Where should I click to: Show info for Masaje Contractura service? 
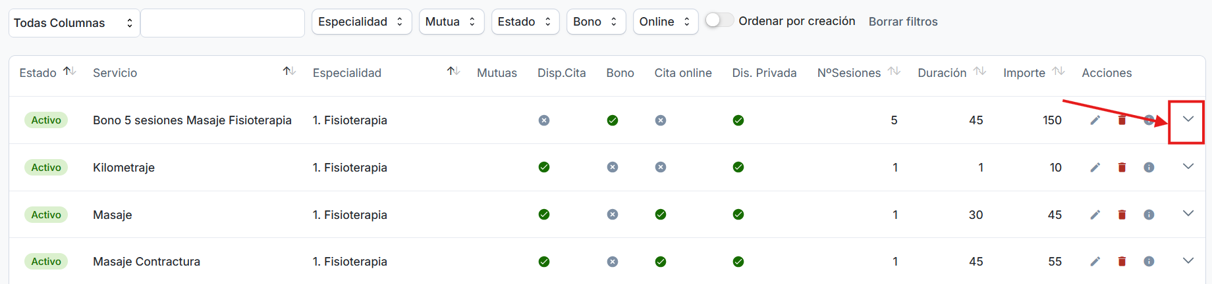coord(1149,262)
